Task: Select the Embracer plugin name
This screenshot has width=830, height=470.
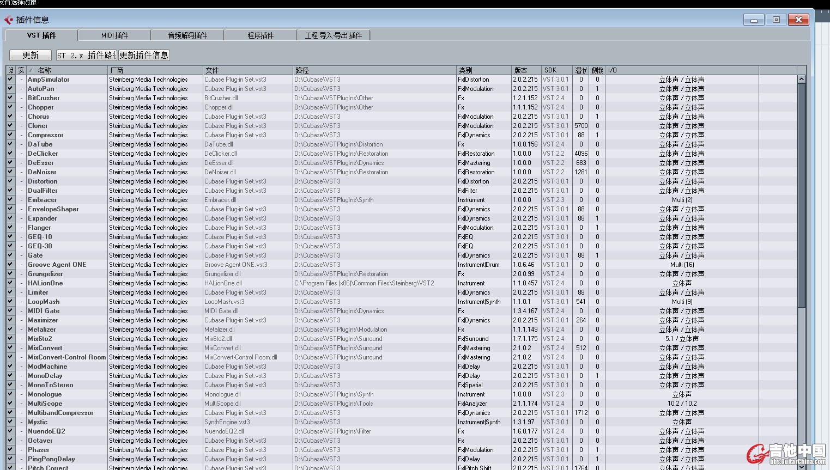Action: (x=43, y=200)
